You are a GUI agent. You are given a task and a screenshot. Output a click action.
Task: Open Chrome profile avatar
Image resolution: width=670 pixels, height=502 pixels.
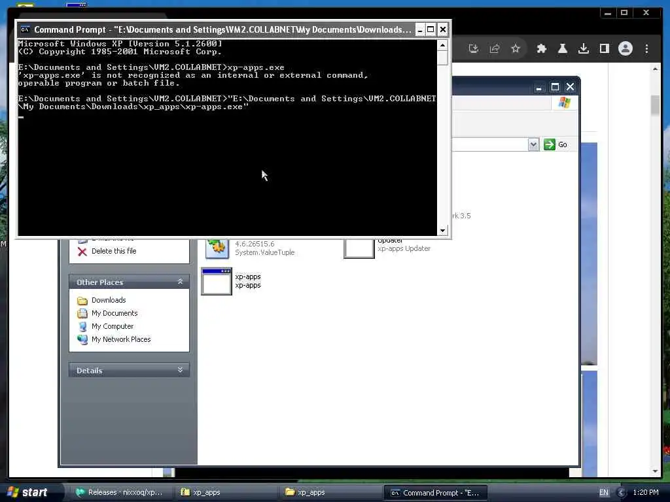625,48
